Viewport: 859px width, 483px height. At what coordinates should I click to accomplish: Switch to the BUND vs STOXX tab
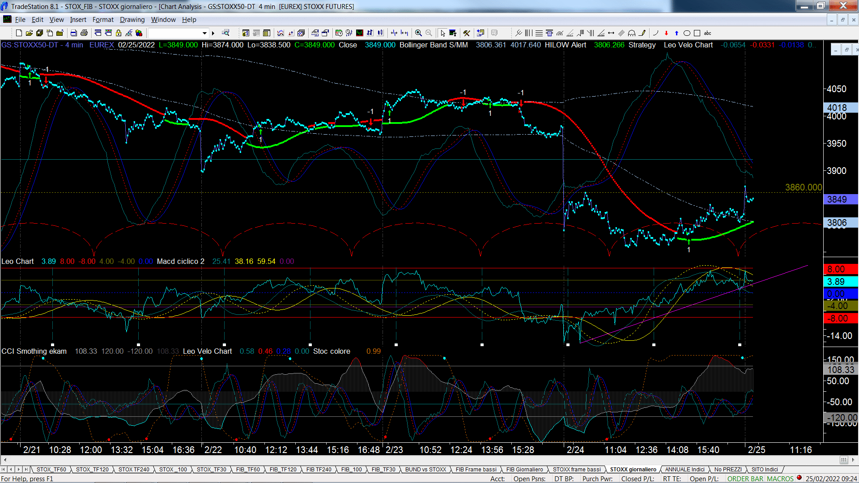point(425,469)
